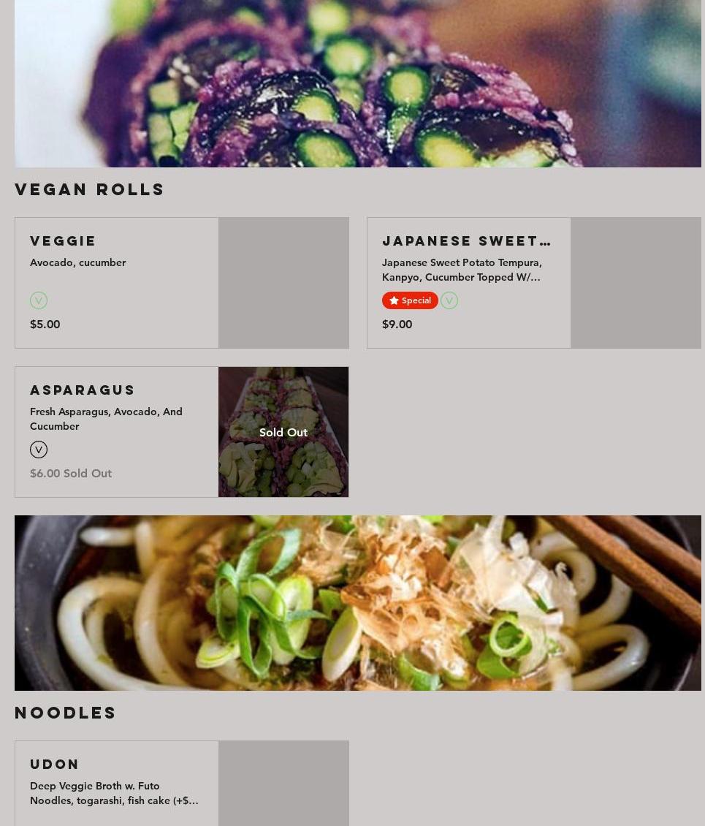Click the purple sushi roll banner image
The height and width of the screenshot is (826, 705).
pos(357,83)
